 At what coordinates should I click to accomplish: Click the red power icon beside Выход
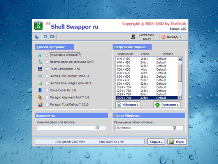coord(163,37)
